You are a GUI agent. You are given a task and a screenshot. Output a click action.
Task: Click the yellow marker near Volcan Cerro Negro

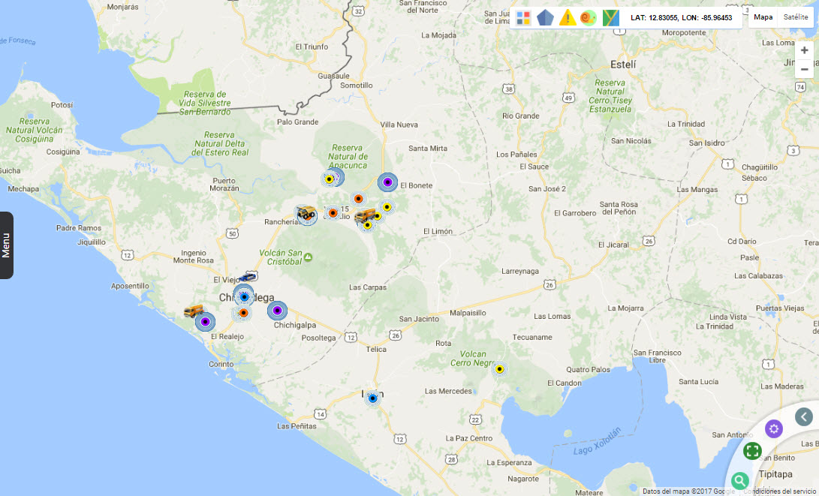[499, 369]
